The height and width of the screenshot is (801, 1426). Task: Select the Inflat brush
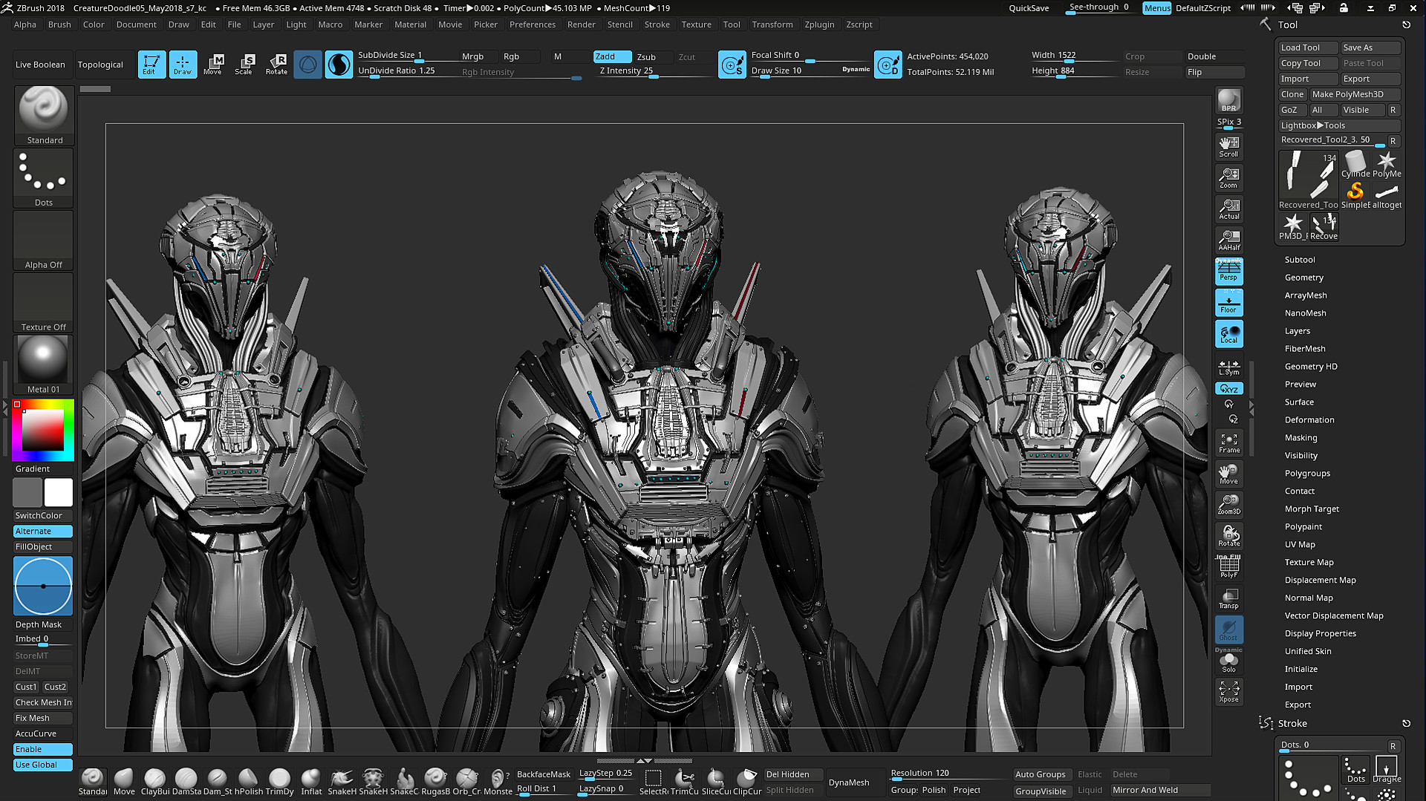[x=311, y=782]
